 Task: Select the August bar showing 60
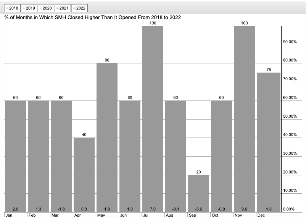coord(176,156)
